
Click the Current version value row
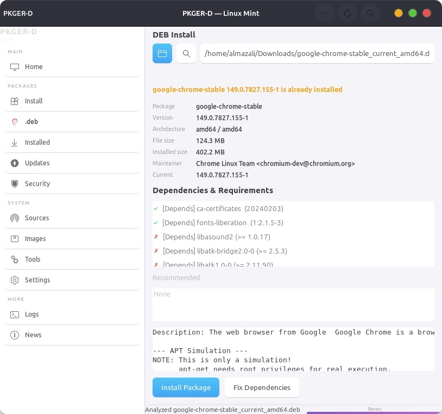coord(222,175)
